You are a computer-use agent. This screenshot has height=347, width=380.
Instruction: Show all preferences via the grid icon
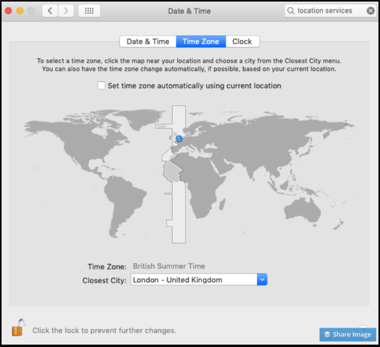(89, 11)
